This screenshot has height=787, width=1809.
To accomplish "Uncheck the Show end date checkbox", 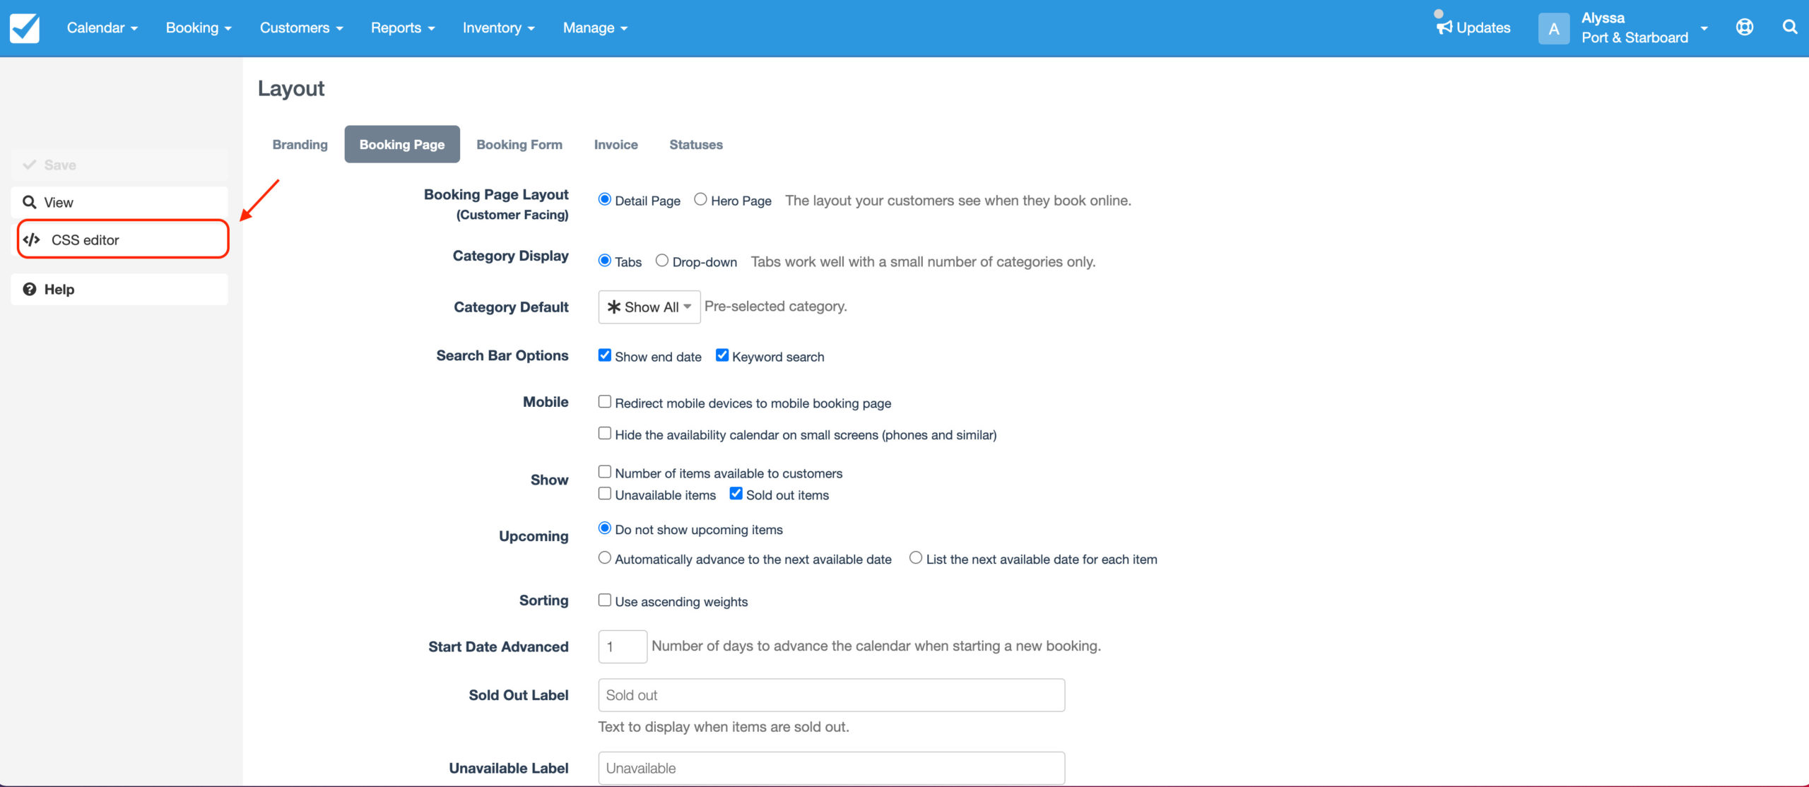I will (605, 355).
